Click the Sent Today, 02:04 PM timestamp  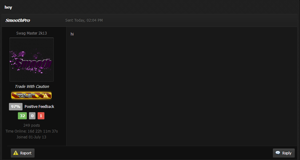84,20
